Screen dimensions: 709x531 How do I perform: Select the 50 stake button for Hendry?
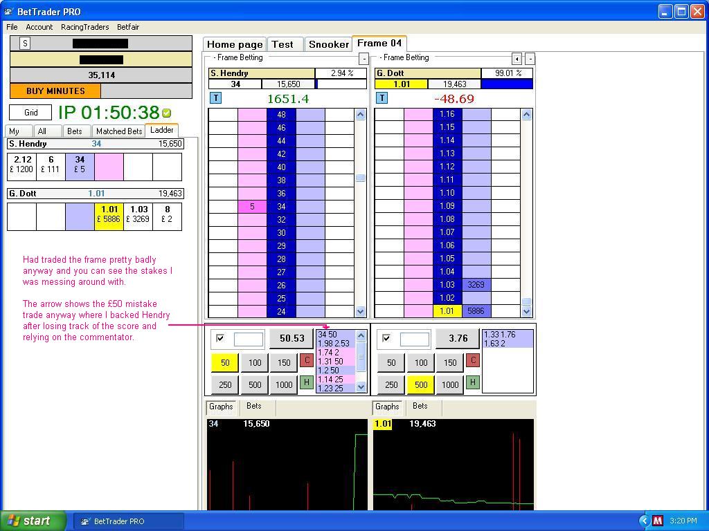pyautogui.click(x=225, y=362)
